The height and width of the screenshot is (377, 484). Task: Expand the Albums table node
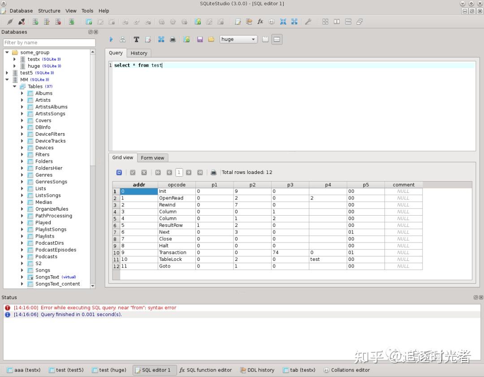tap(22, 93)
